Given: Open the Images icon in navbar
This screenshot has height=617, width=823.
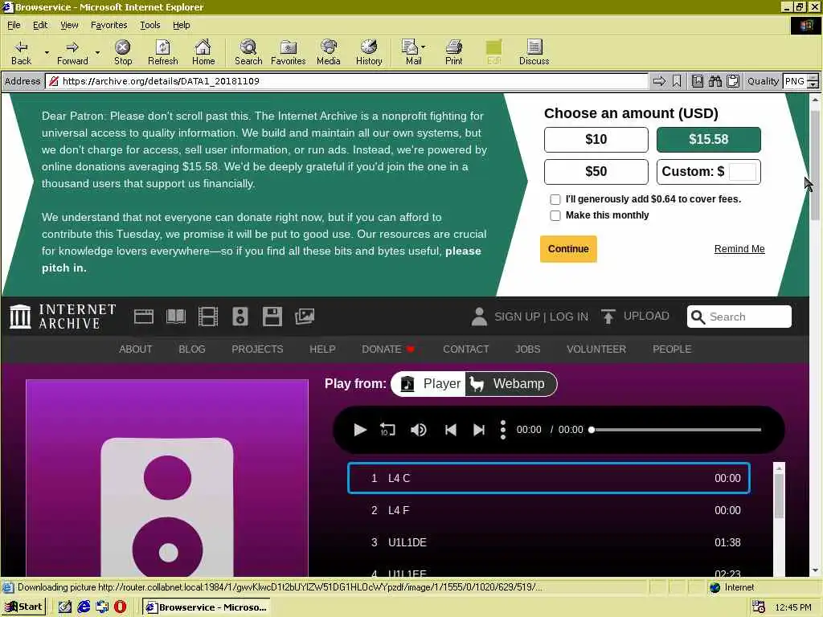Looking at the screenshot, I should 305,317.
